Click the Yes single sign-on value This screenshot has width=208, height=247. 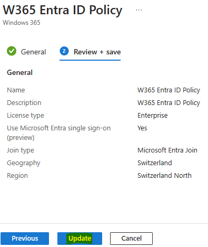point(142,128)
